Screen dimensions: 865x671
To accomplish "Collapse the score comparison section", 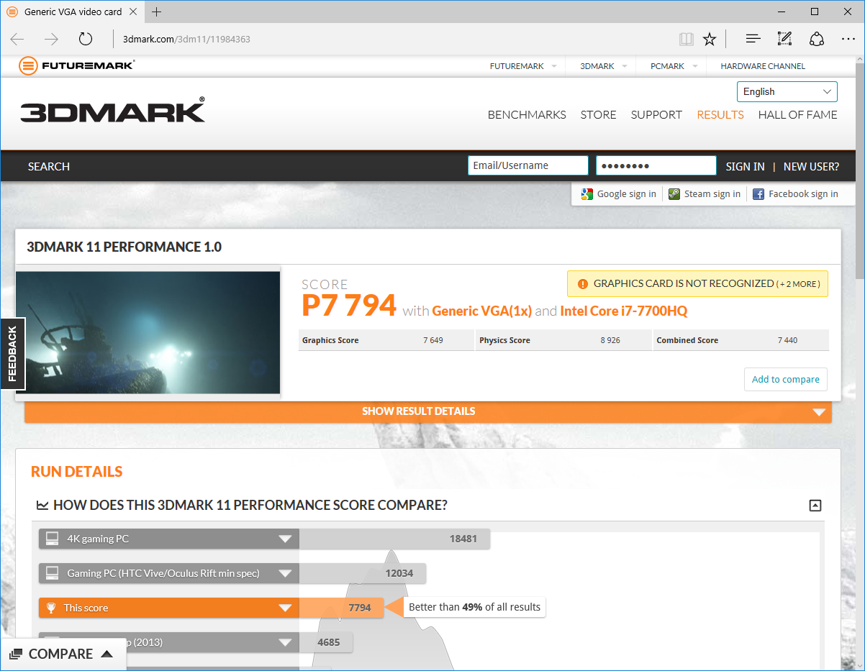I will [815, 506].
